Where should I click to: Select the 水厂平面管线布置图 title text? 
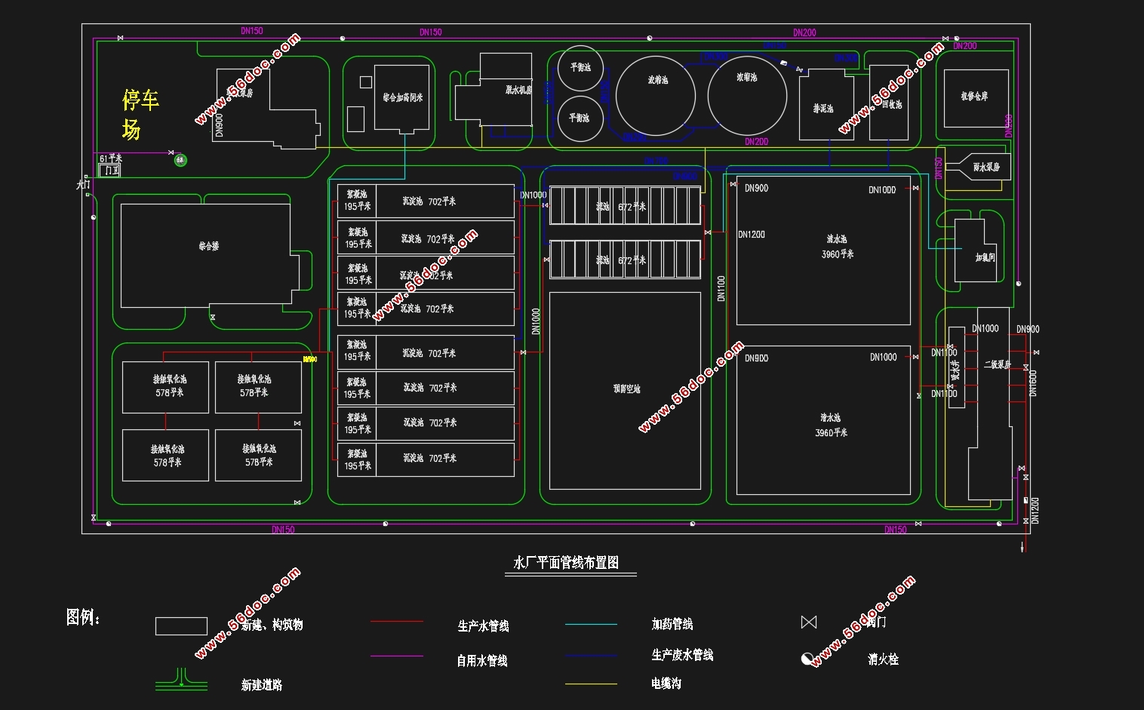point(566,563)
